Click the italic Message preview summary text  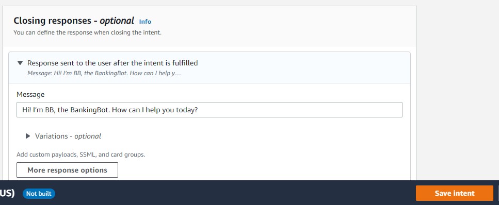click(x=104, y=73)
